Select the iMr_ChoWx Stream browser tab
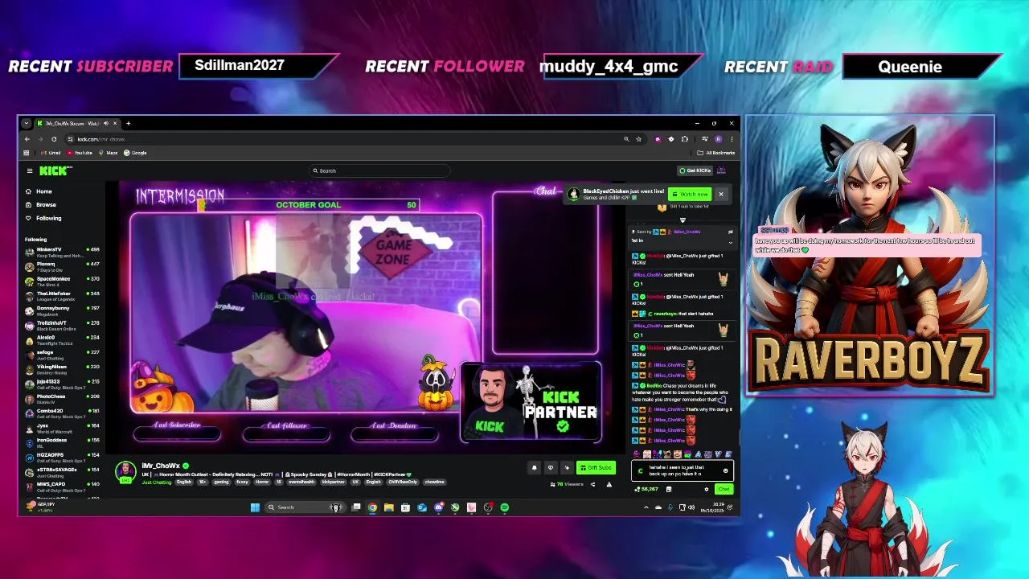 tap(76, 123)
